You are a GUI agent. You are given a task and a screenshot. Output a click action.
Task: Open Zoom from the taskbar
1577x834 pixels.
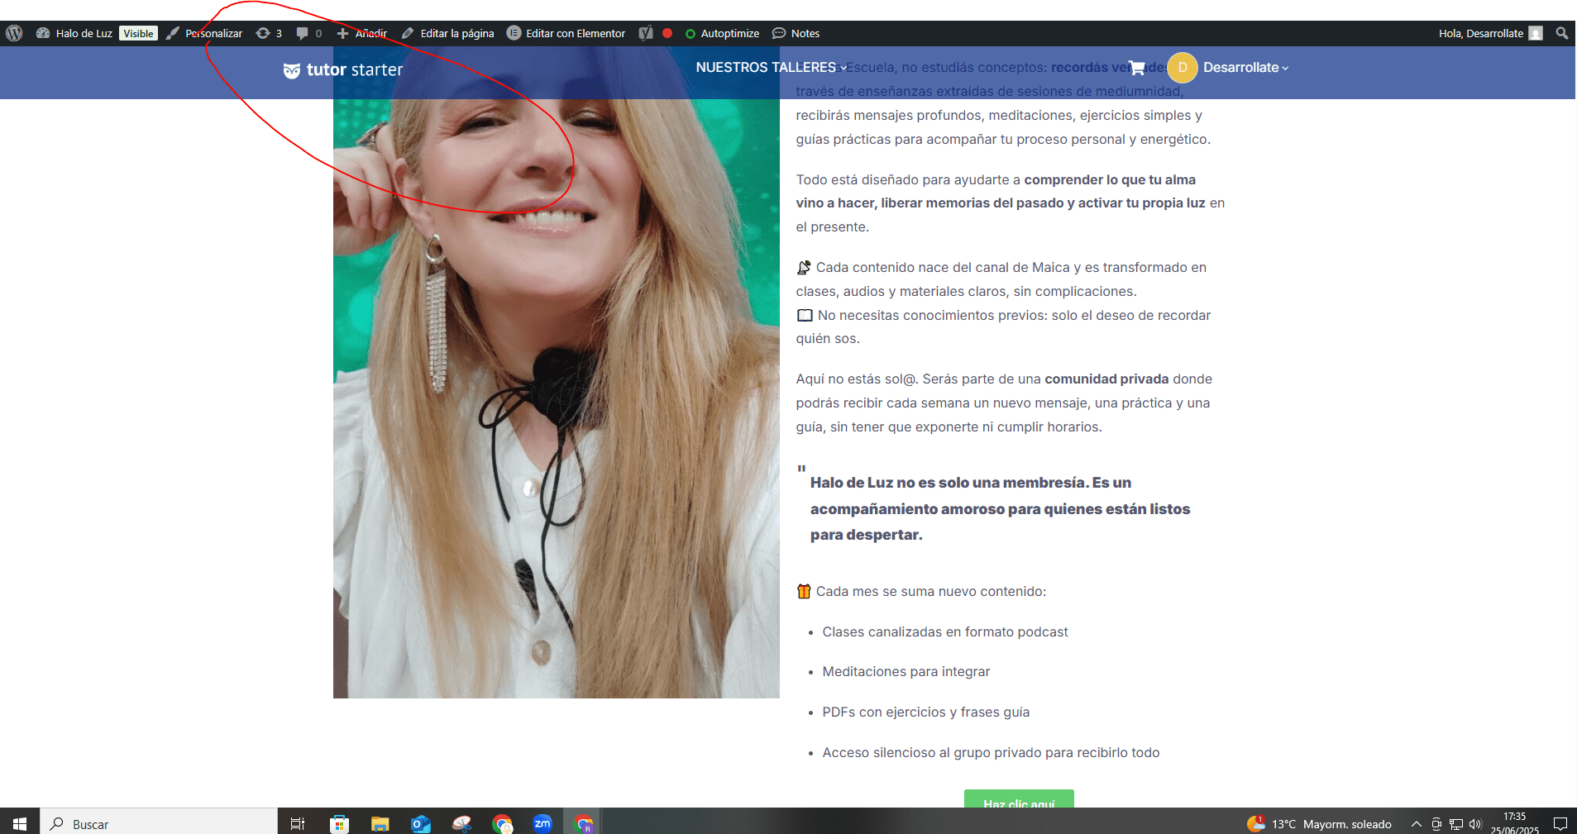(x=542, y=823)
